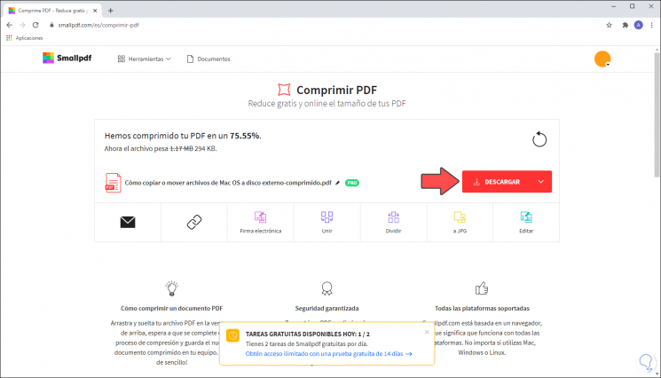Open the Editar PDF tool
661x378 pixels.
tap(526, 222)
